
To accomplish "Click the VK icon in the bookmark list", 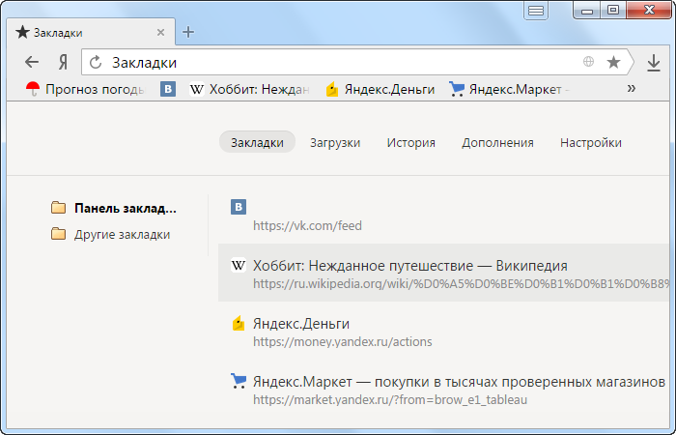I will coord(239,207).
